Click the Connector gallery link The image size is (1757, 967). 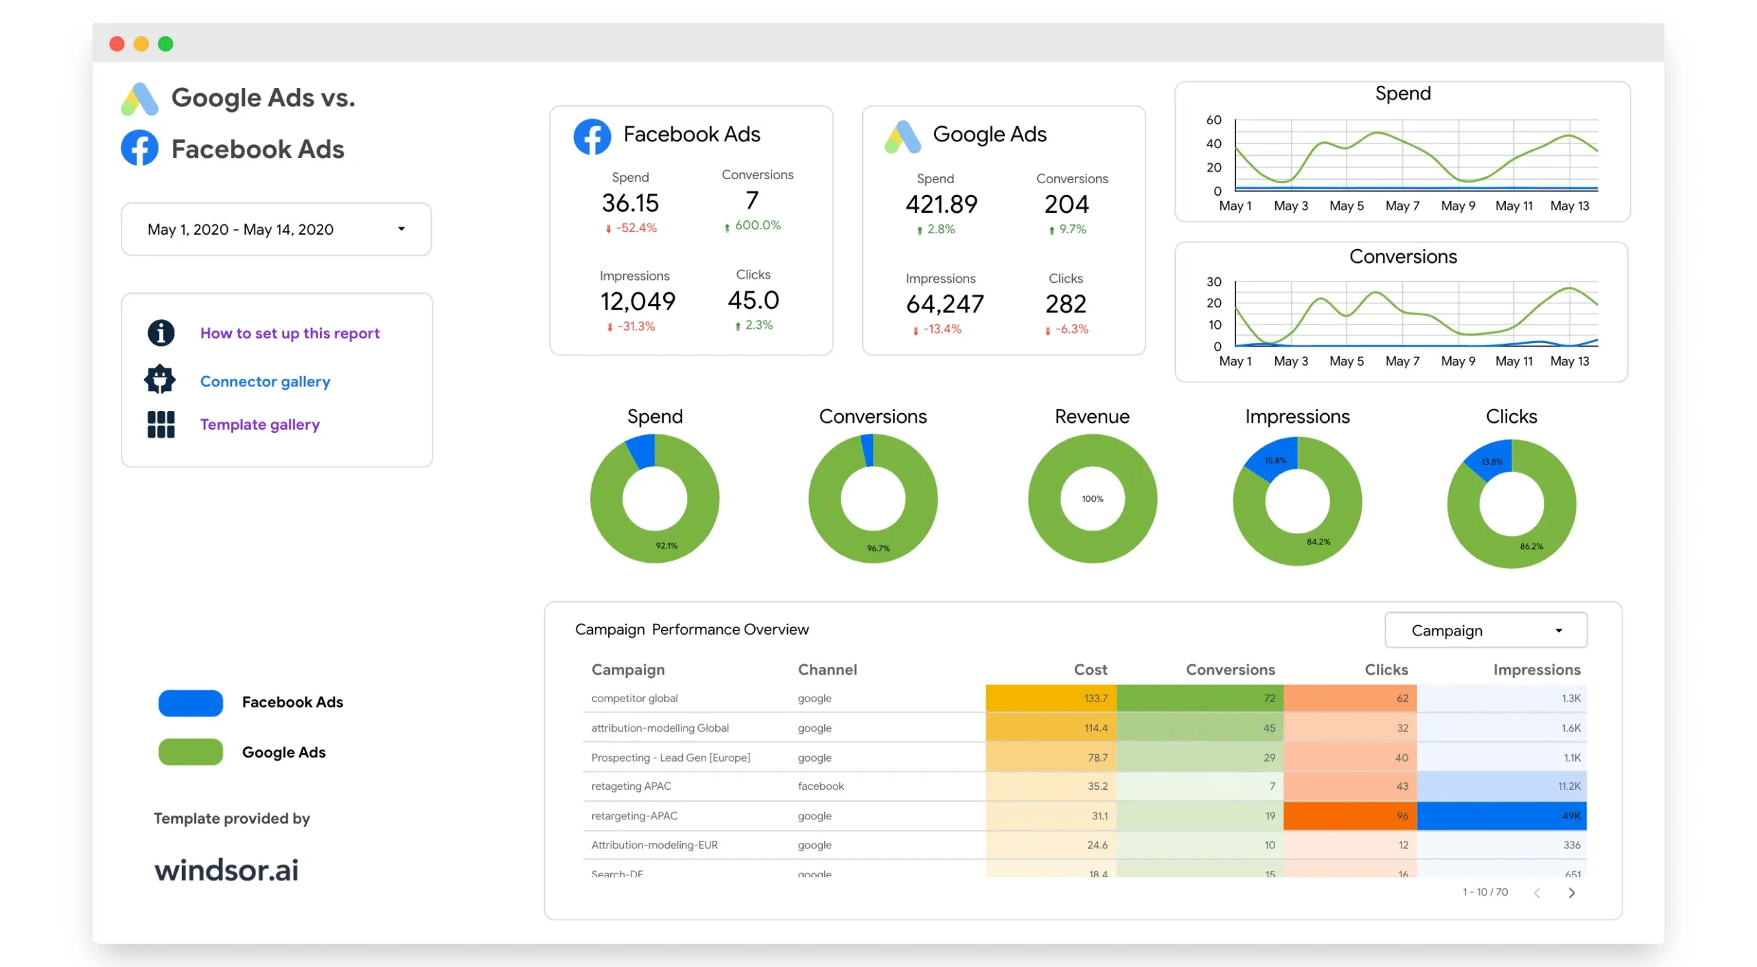264,380
